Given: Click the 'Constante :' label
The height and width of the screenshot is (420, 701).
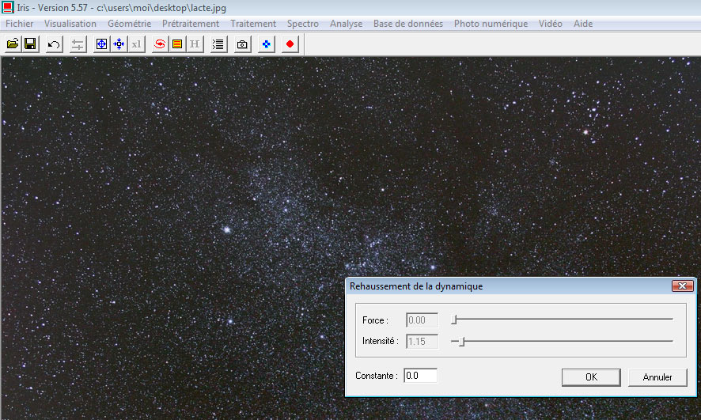Looking at the screenshot, I should (x=377, y=376).
